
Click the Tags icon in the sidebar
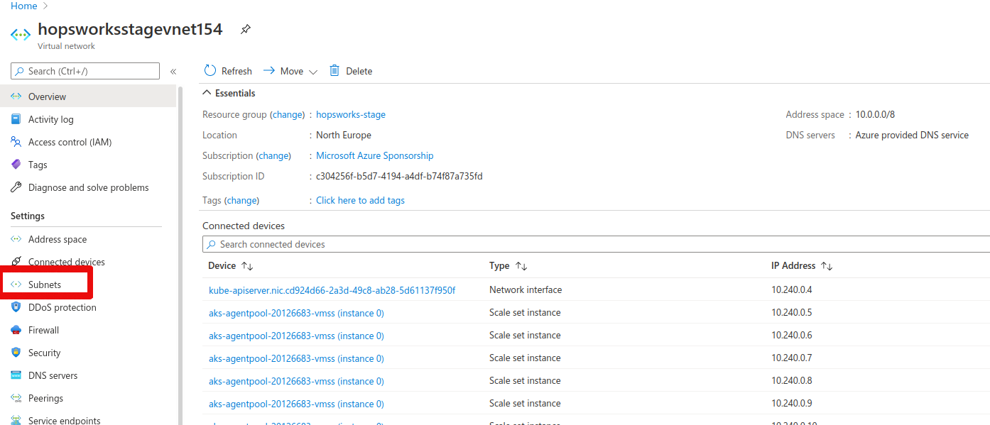pos(16,165)
